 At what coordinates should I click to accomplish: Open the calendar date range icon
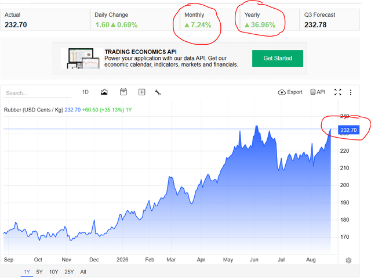[x=123, y=92]
